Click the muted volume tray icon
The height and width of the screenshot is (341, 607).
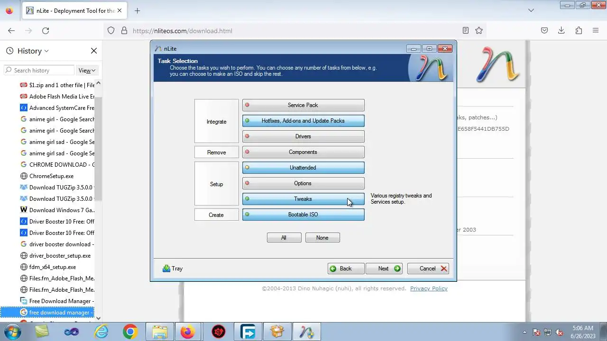tap(560, 332)
